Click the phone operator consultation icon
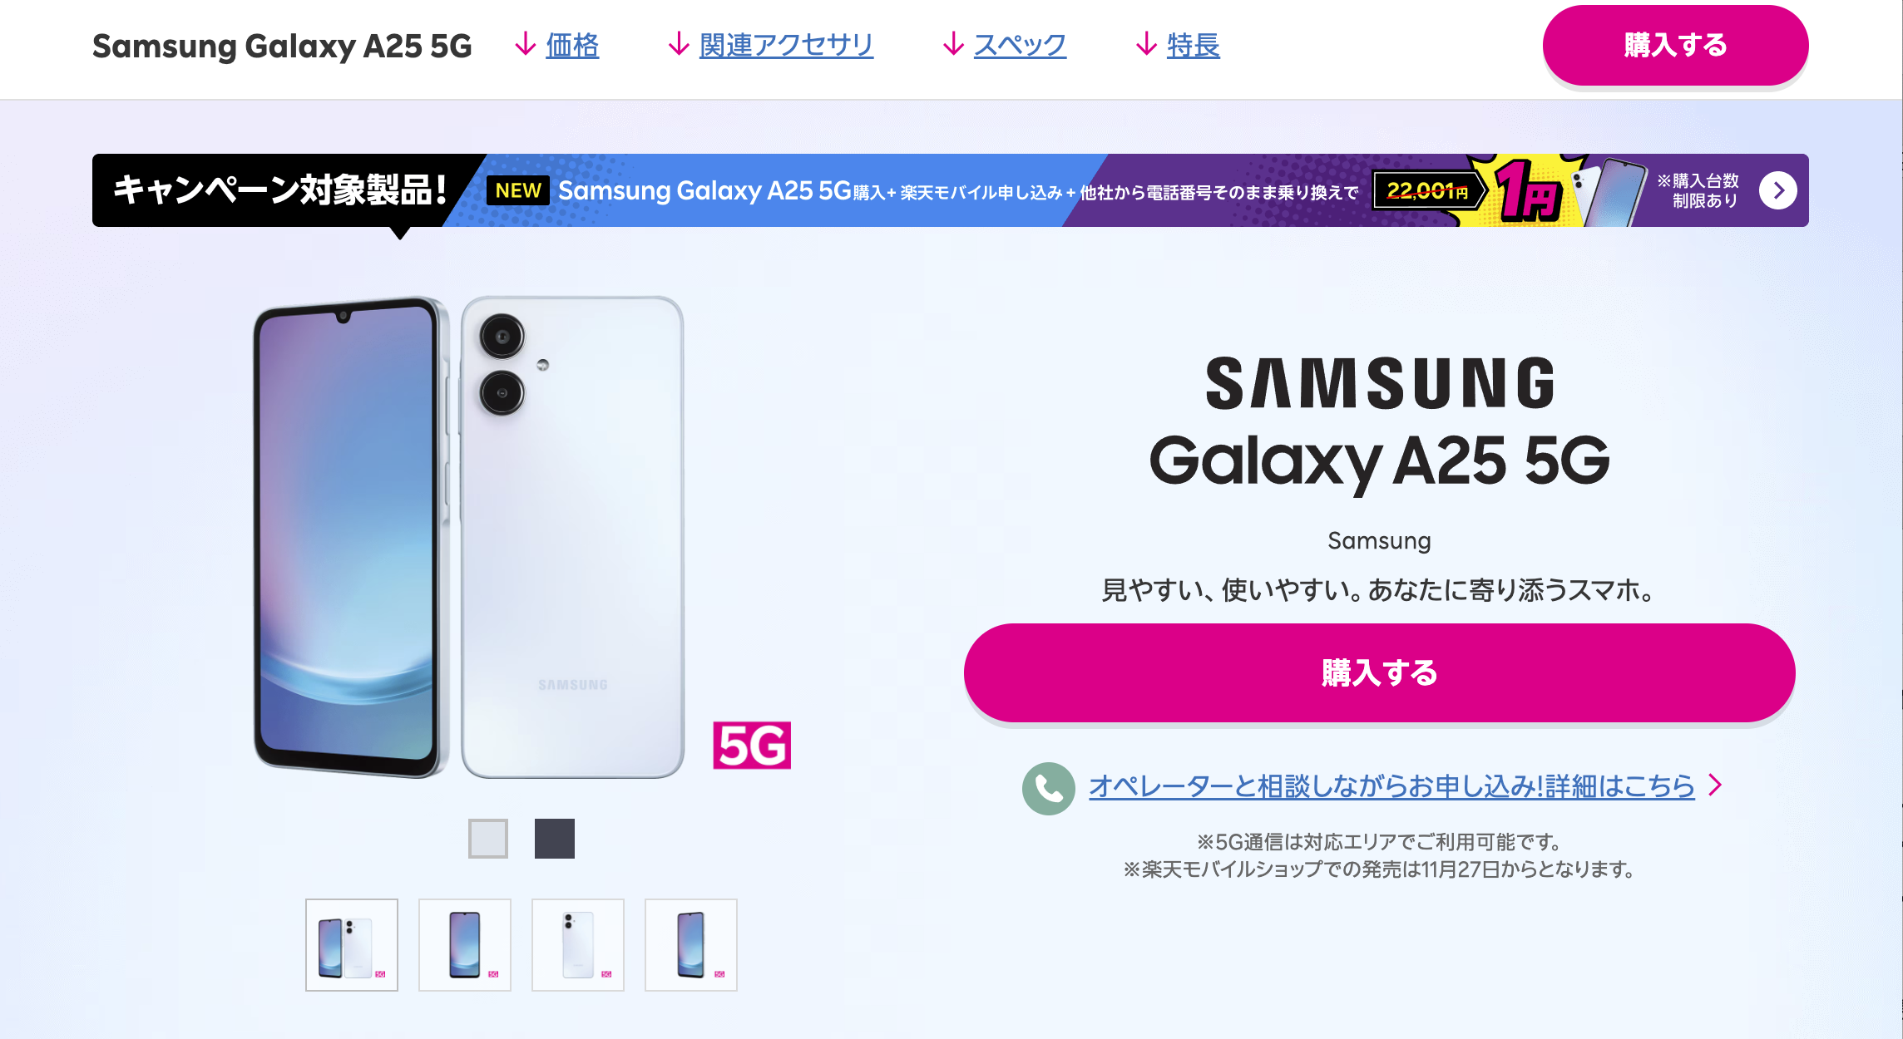 coord(1048,788)
